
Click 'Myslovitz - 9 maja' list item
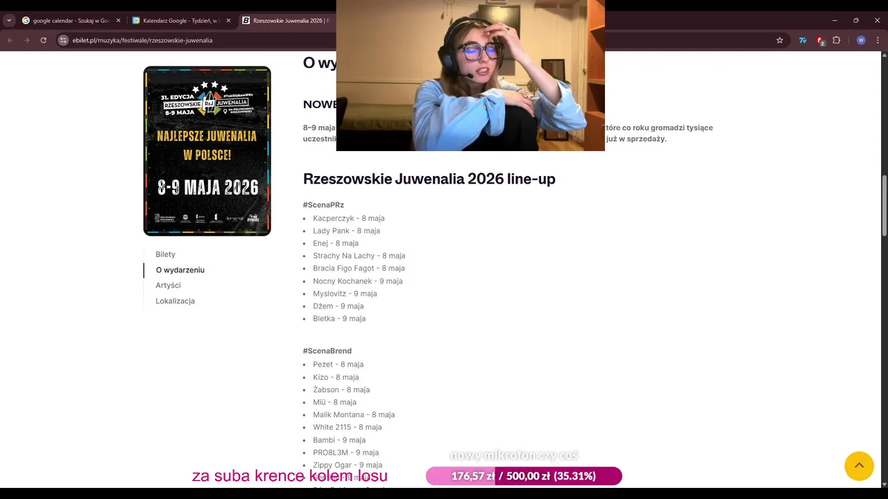tap(345, 294)
